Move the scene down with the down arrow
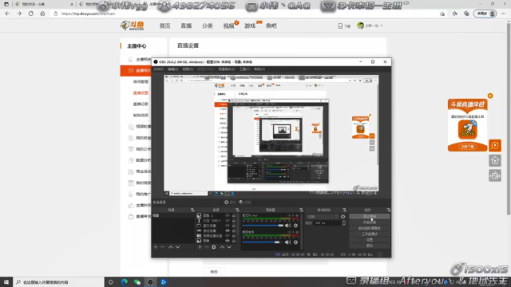 click(x=177, y=247)
